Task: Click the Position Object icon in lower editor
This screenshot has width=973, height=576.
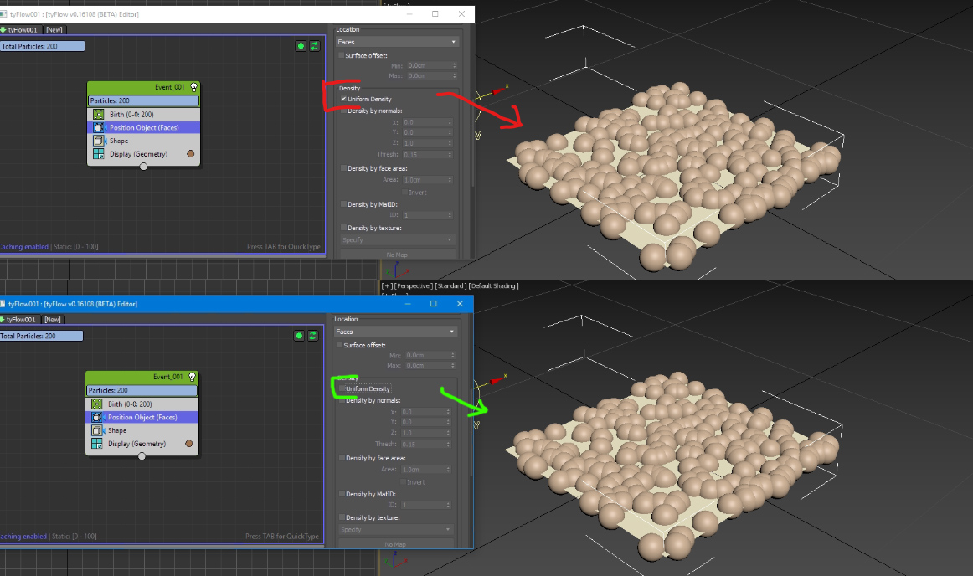Action: [97, 417]
